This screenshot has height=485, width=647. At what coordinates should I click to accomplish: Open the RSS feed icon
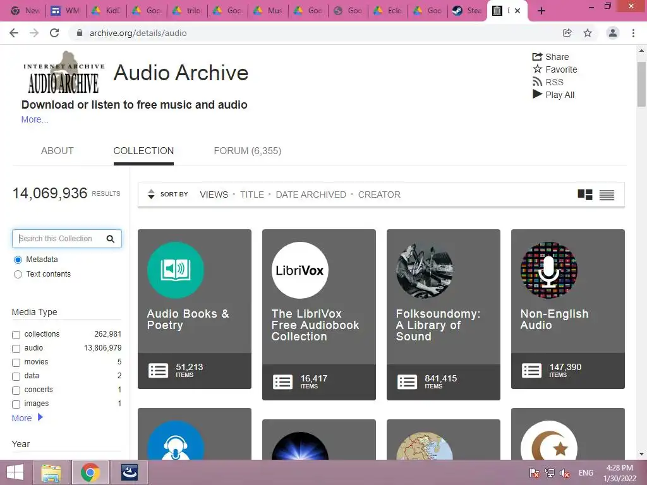(537, 81)
